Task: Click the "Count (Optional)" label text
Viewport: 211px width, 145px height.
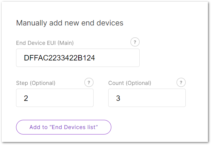Action: coord(130,83)
